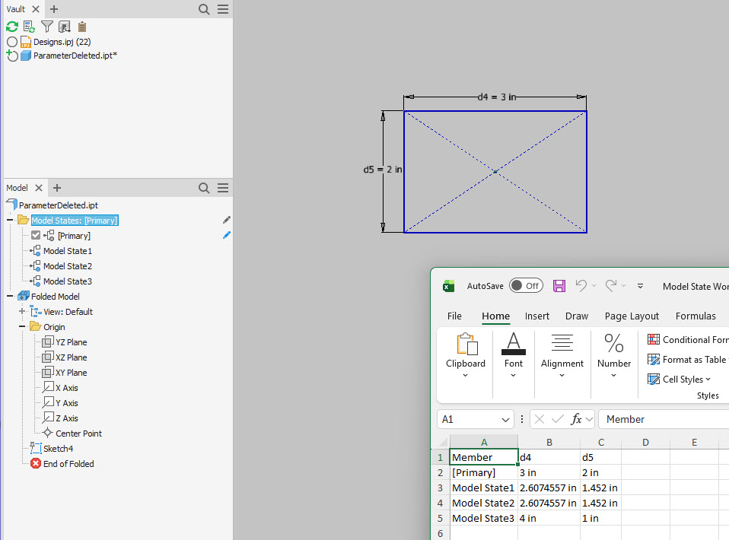This screenshot has height=540, width=729.
Task: Select the Center Point item
Action: click(78, 434)
